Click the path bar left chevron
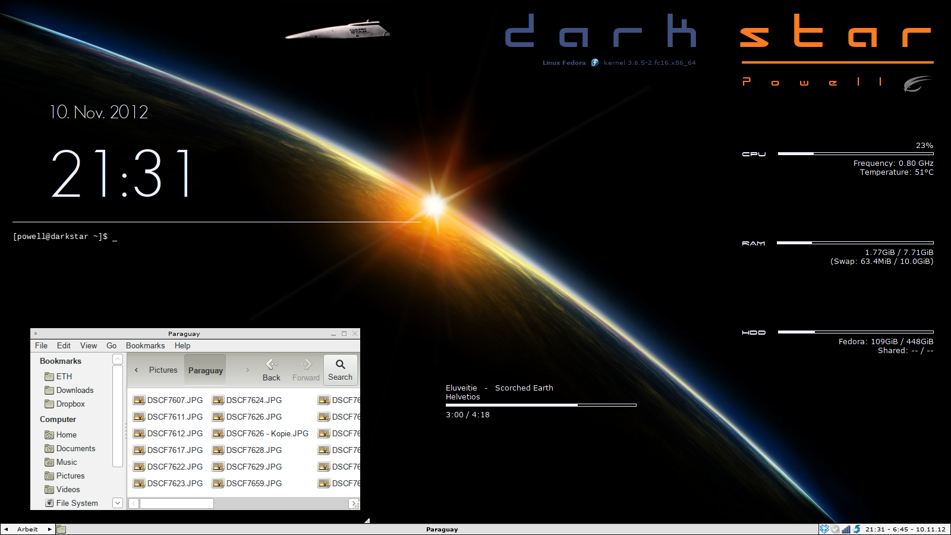This screenshot has width=951, height=535. pyautogui.click(x=136, y=370)
